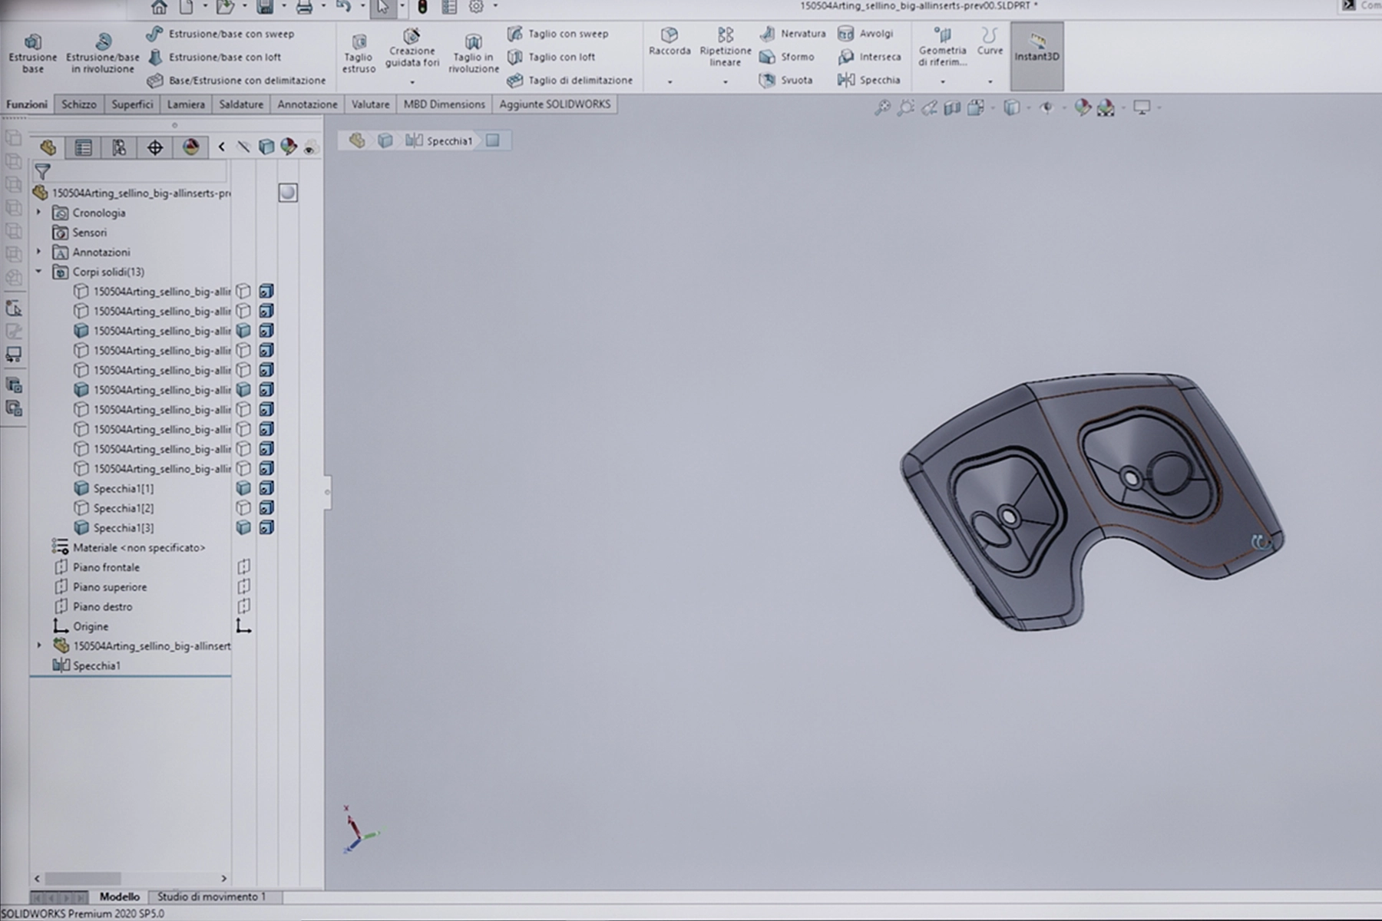1382x921 pixels.
Task: Switch to the Schizzo ribbon tab
Action: click(x=79, y=104)
